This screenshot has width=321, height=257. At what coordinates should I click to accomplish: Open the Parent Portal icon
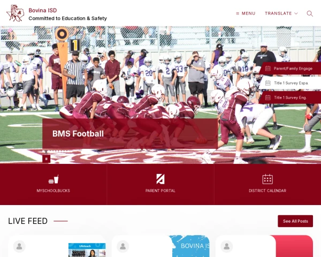click(x=160, y=179)
